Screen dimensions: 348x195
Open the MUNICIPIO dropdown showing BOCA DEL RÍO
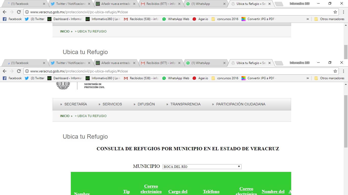click(x=202, y=167)
